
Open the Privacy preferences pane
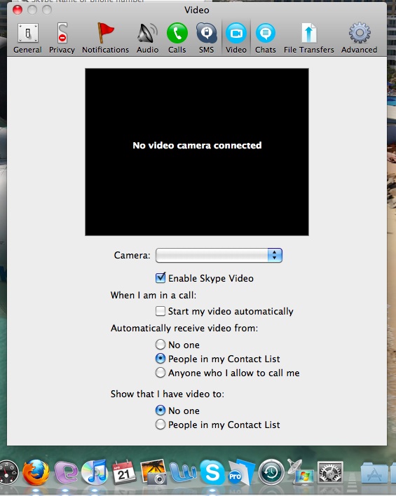[x=62, y=38]
